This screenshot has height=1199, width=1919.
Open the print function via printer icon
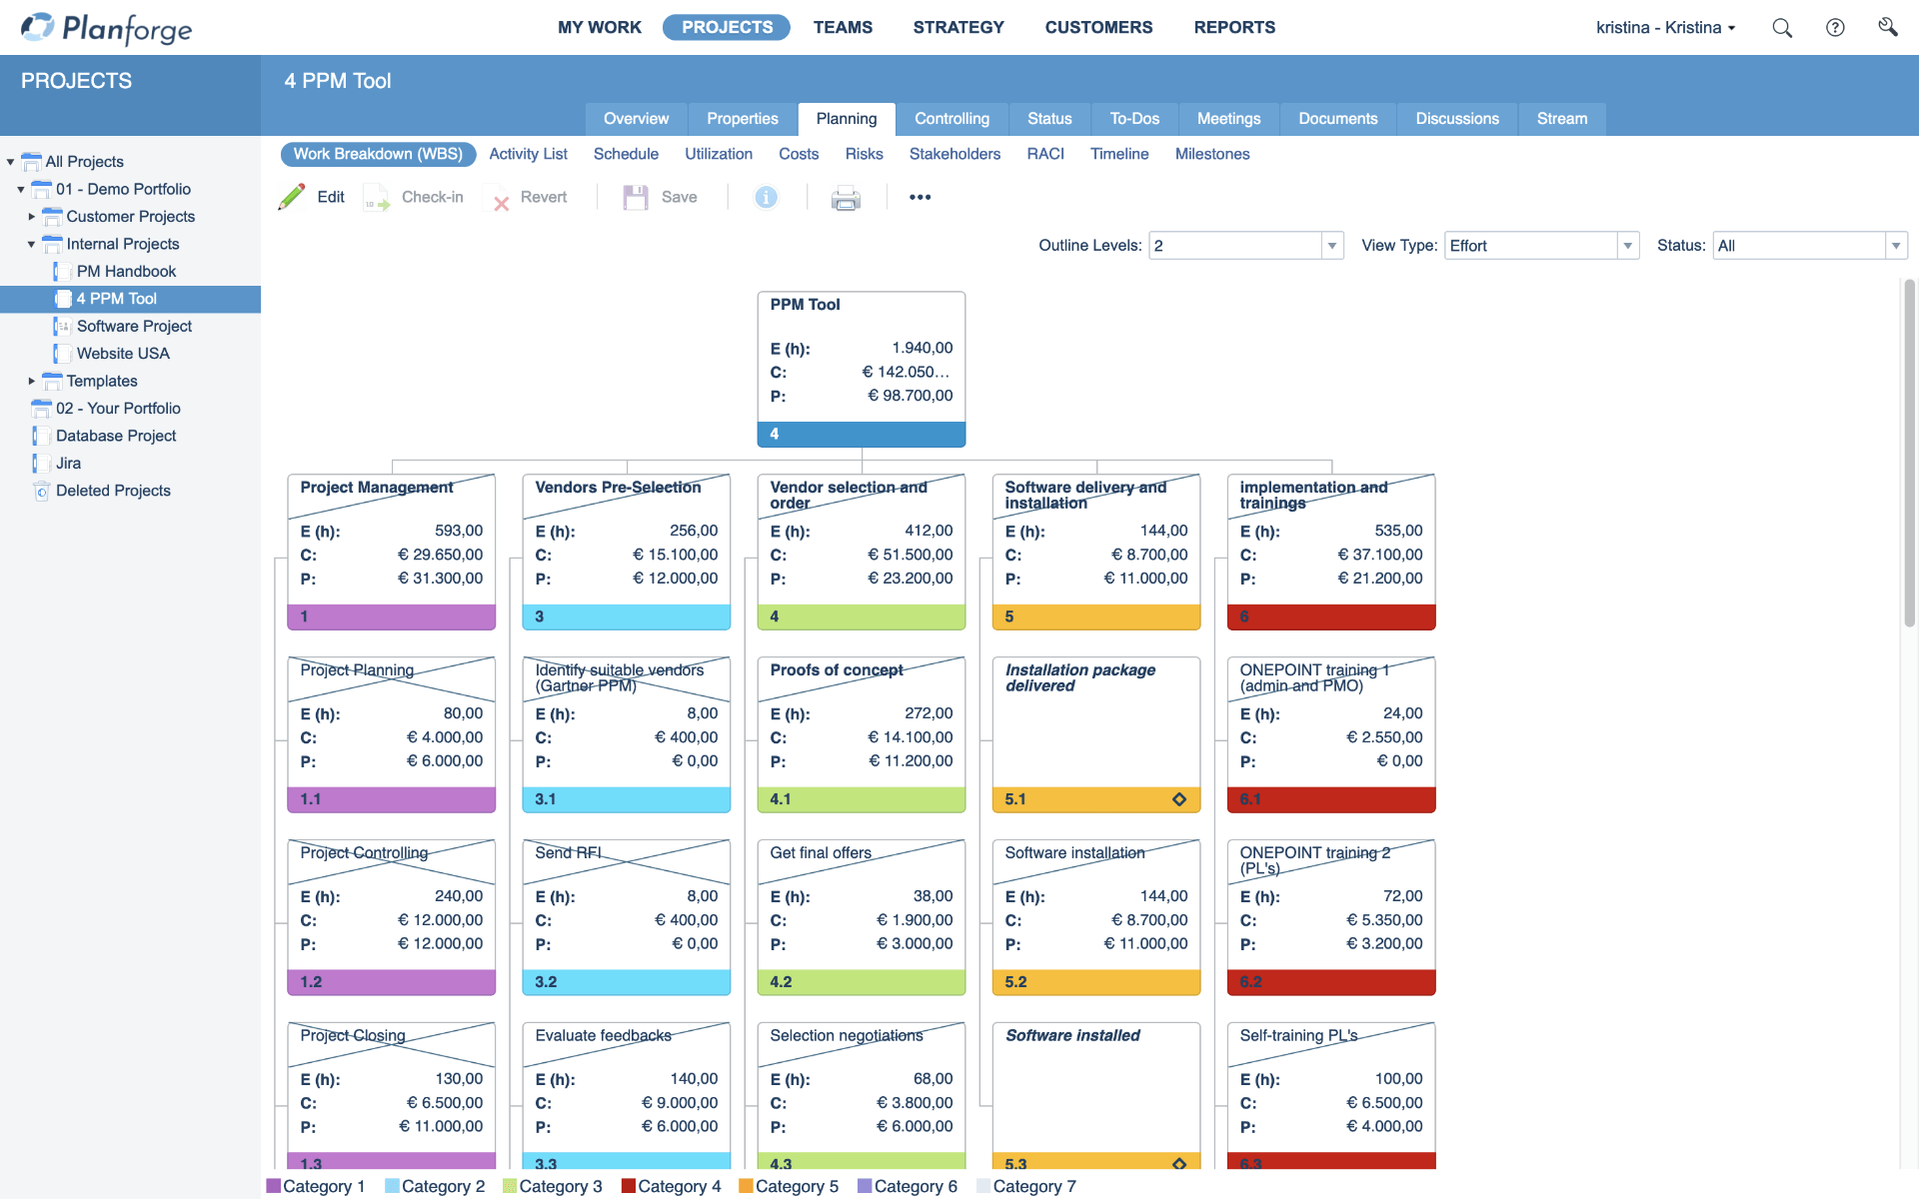click(846, 199)
